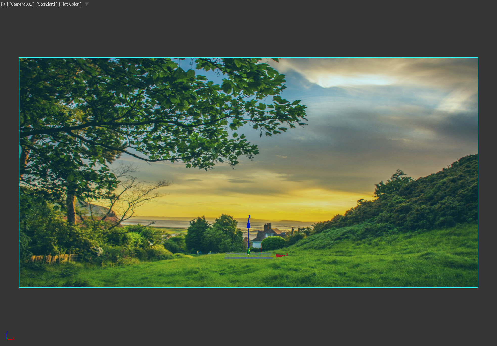Click the white selection box at gizmo center
The width and height of the screenshot is (497, 346).
[248, 256]
